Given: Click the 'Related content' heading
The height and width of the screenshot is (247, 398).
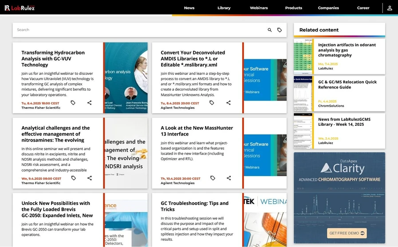Looking at the screenshot, I should [319, 30].
